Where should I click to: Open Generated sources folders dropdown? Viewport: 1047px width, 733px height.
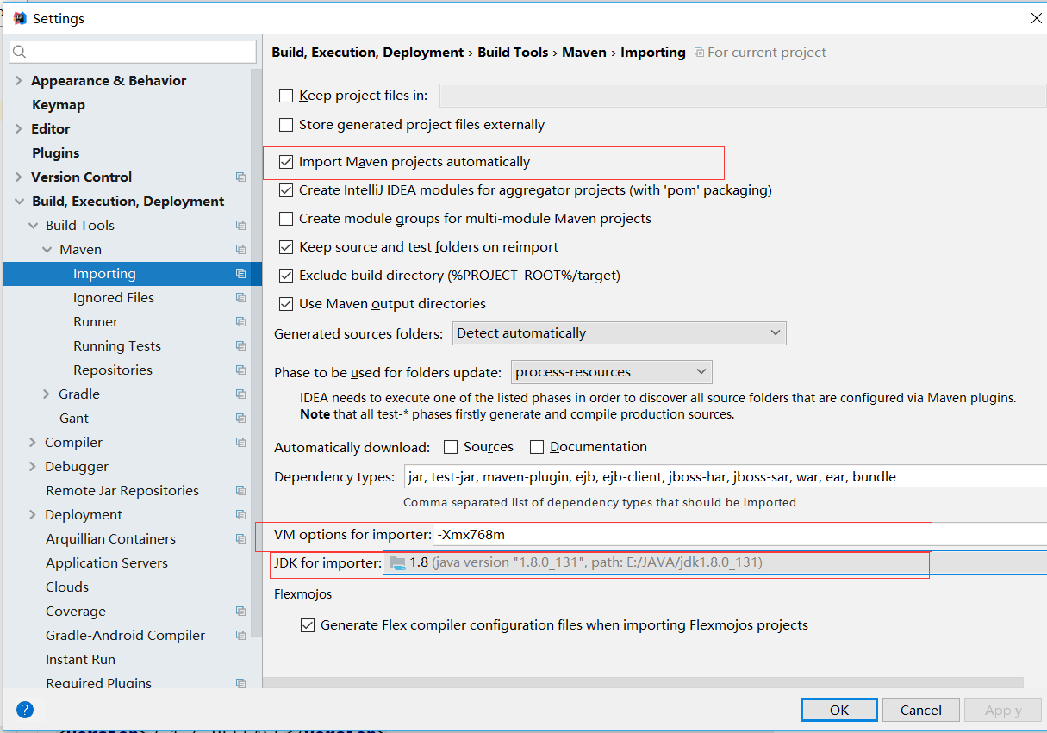(619, 333)
